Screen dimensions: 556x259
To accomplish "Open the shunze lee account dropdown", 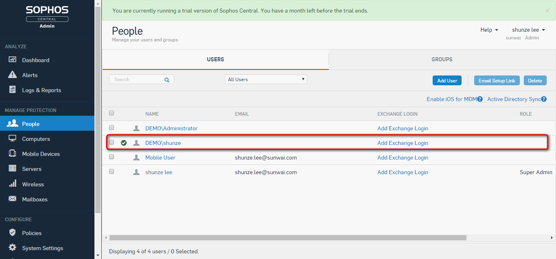I will coord(528,30).
